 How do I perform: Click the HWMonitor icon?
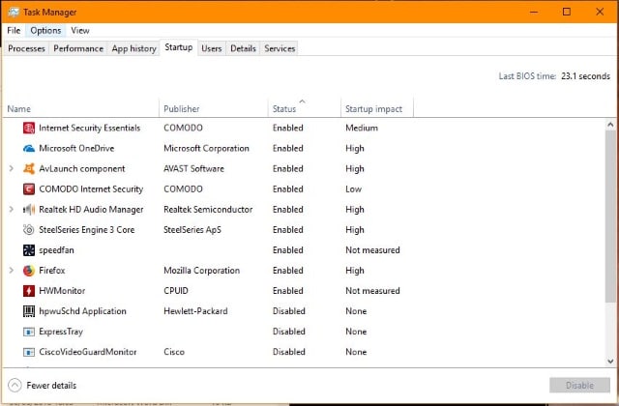tap(29, 291)
